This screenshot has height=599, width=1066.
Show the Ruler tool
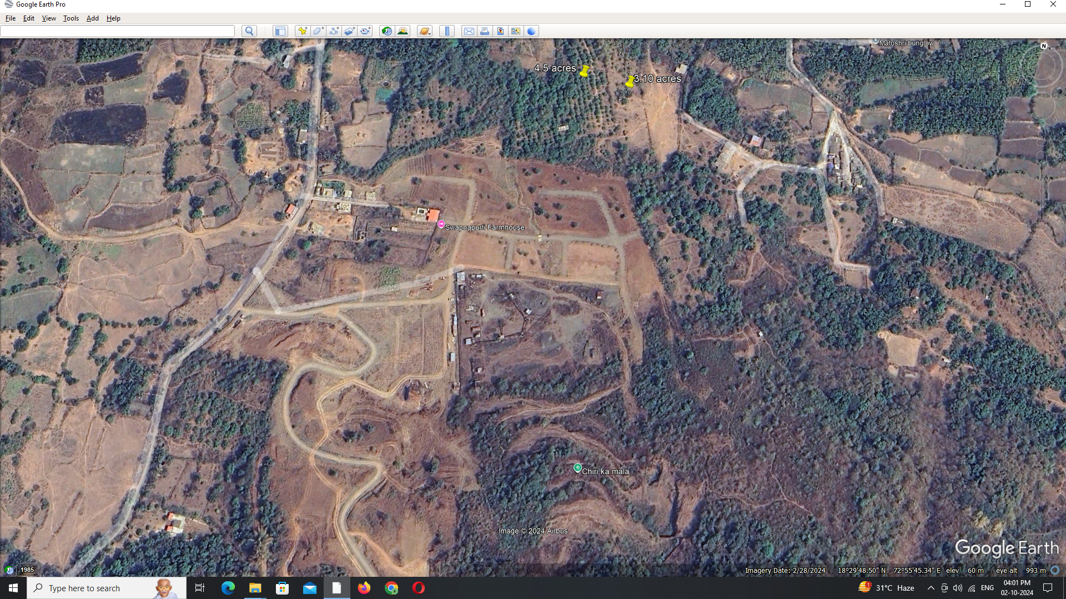[x=447, y=31]
